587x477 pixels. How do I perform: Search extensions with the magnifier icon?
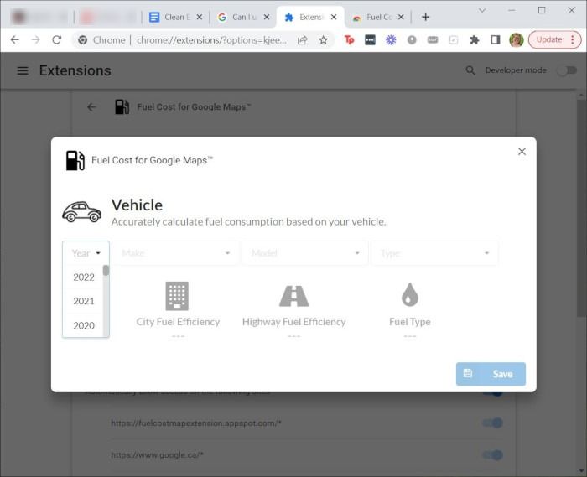(470, 70)
